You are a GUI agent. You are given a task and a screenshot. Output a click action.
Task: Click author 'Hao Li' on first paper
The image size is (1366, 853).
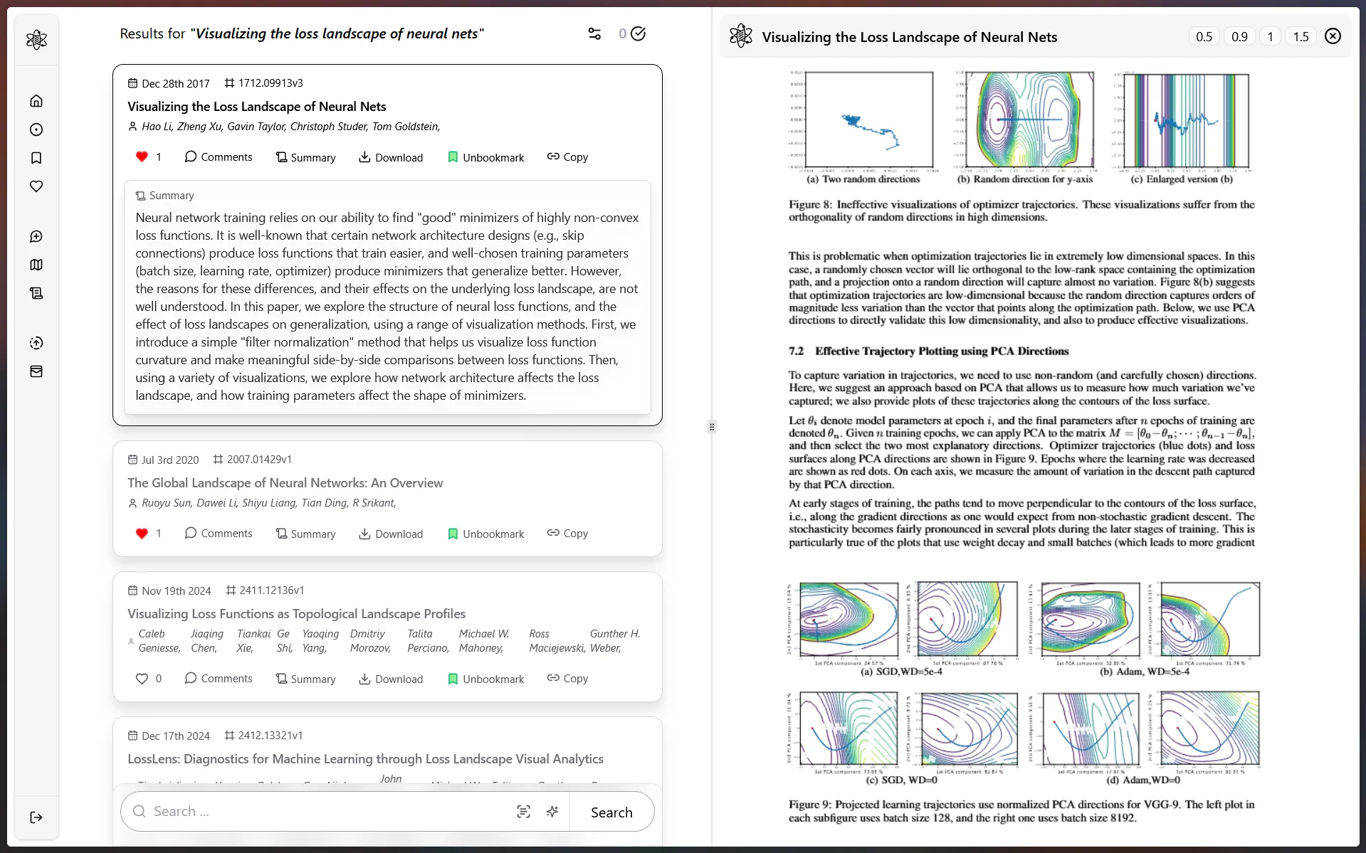[x=157, y=127]
